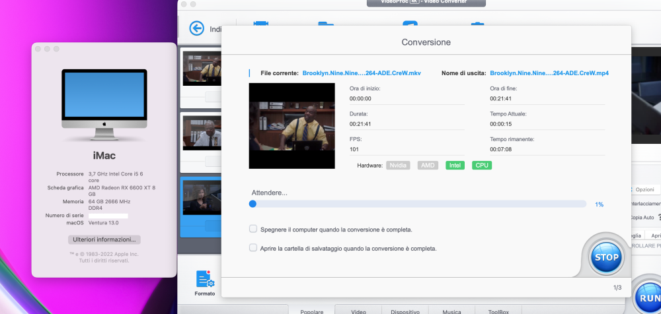The image size is (661, 314).
Task: Click the 1/3 file counter
Action: tap(617, 288)
